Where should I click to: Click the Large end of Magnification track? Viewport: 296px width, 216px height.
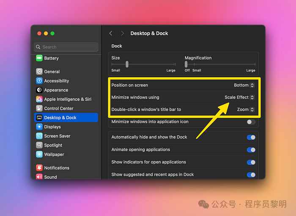tap(255, 64)
